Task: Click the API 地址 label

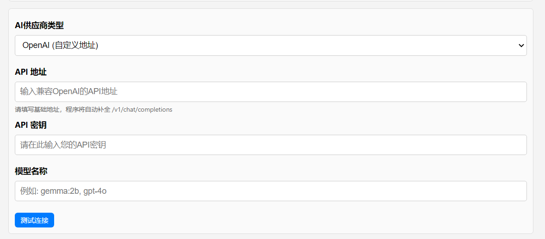Action: tap(31, 72)
